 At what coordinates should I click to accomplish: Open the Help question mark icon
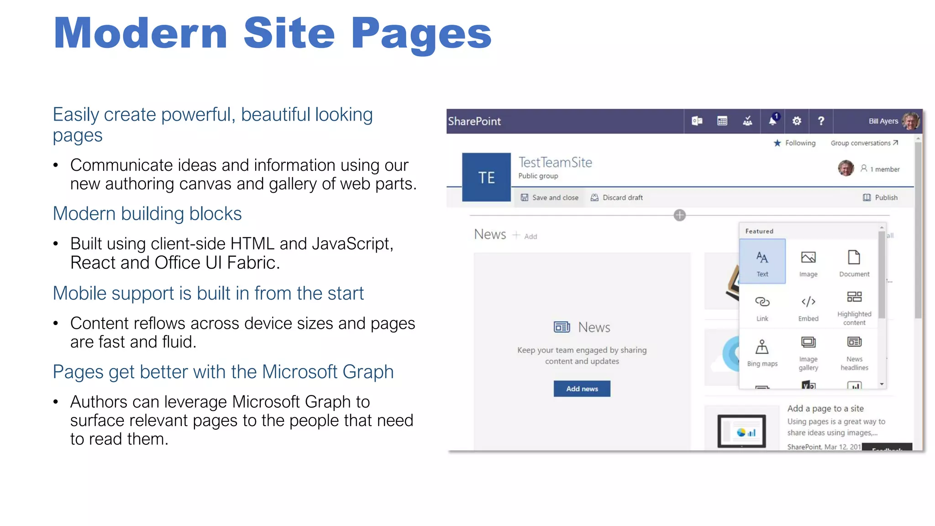pos(821,121)
